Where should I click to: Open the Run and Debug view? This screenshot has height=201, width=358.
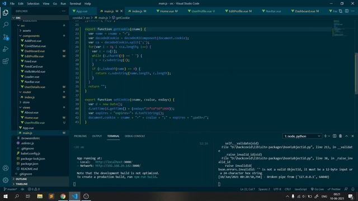[6, 49]
